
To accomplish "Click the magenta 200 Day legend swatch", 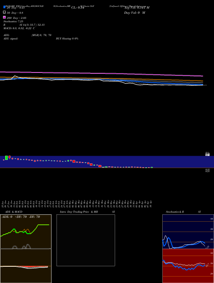I will (4, 17).
